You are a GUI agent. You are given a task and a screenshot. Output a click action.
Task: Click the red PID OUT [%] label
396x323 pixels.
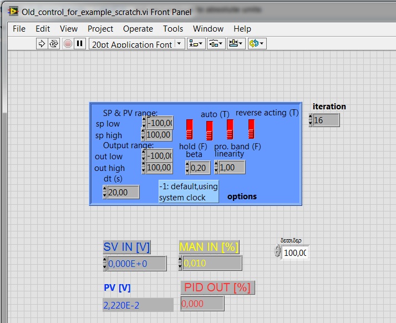[217, 287]
